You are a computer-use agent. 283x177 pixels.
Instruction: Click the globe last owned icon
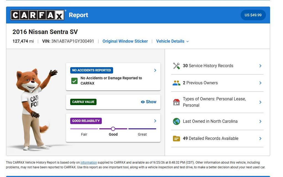tap(176, 121)
